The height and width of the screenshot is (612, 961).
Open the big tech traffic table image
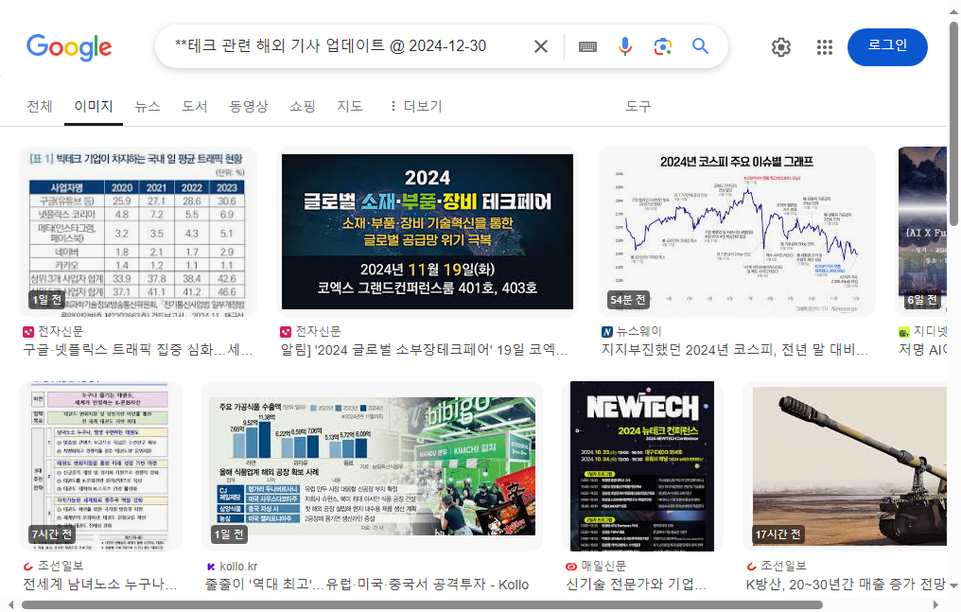click(138, 232)
